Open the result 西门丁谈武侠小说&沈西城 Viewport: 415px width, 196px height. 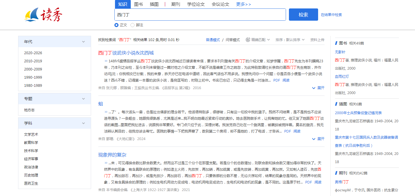coord(126,53)
